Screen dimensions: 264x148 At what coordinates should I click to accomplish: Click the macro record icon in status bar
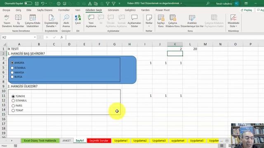coord(16,146)
